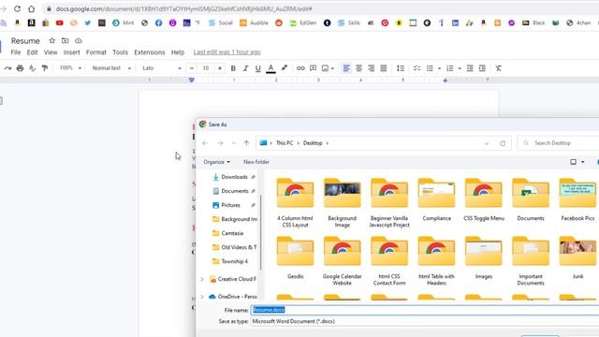599x337 pixels.
Task: Select the Compliance folder
Action: coord(437,199)
